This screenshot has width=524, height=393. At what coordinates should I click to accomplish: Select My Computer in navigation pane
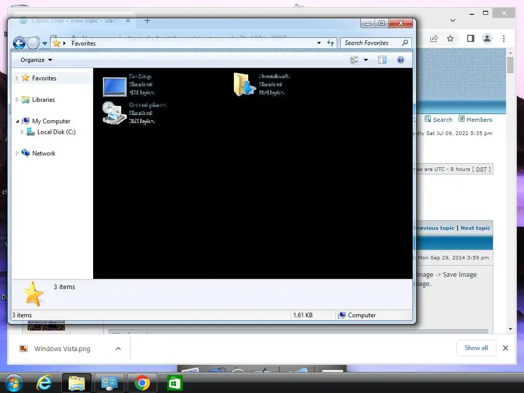pyautogui.click(x=51, y=121)
